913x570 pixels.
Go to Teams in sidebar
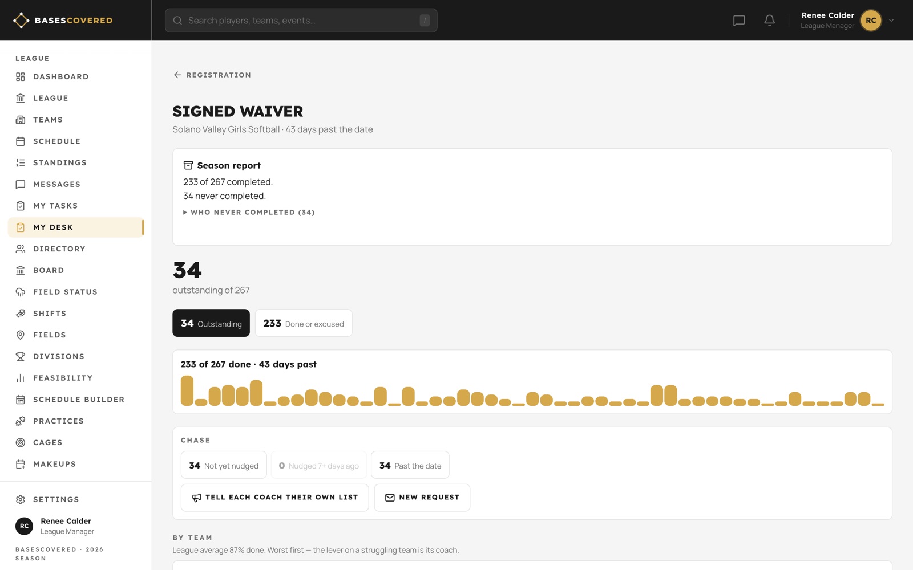(76, 120)
